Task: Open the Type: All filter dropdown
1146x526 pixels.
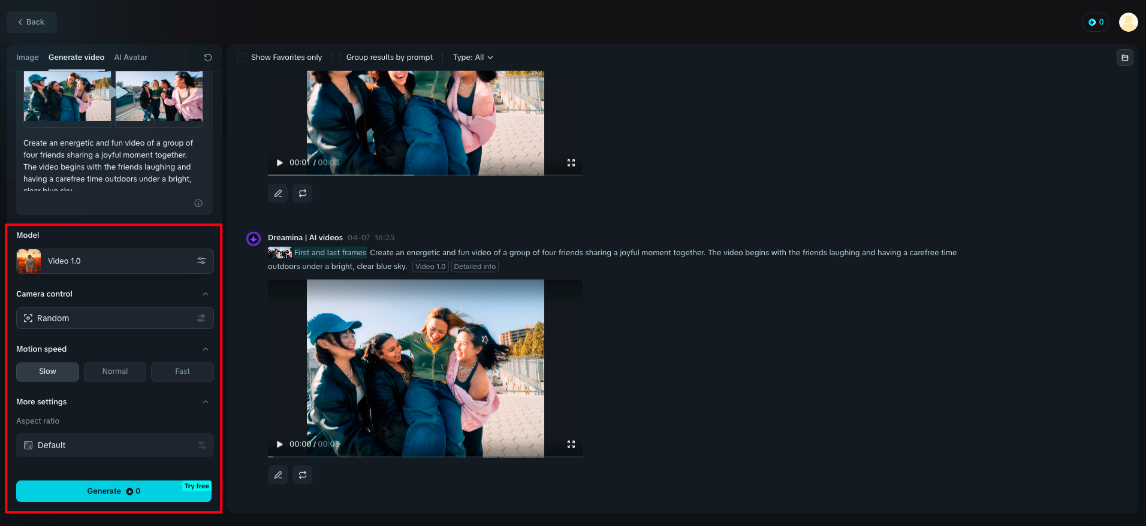Action: [473, 58]
